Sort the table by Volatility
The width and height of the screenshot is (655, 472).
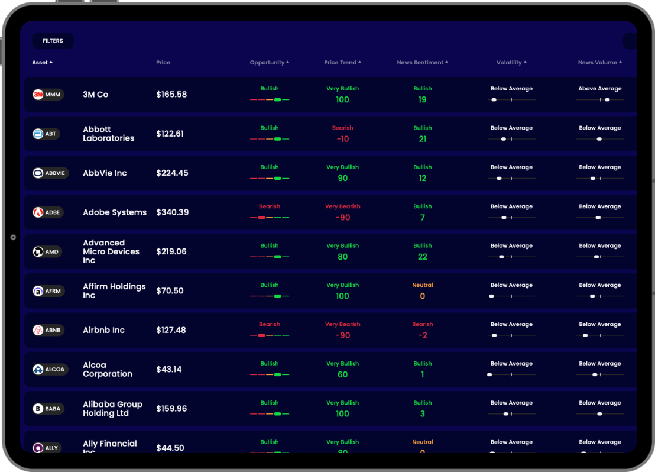[x=511, y=63]
